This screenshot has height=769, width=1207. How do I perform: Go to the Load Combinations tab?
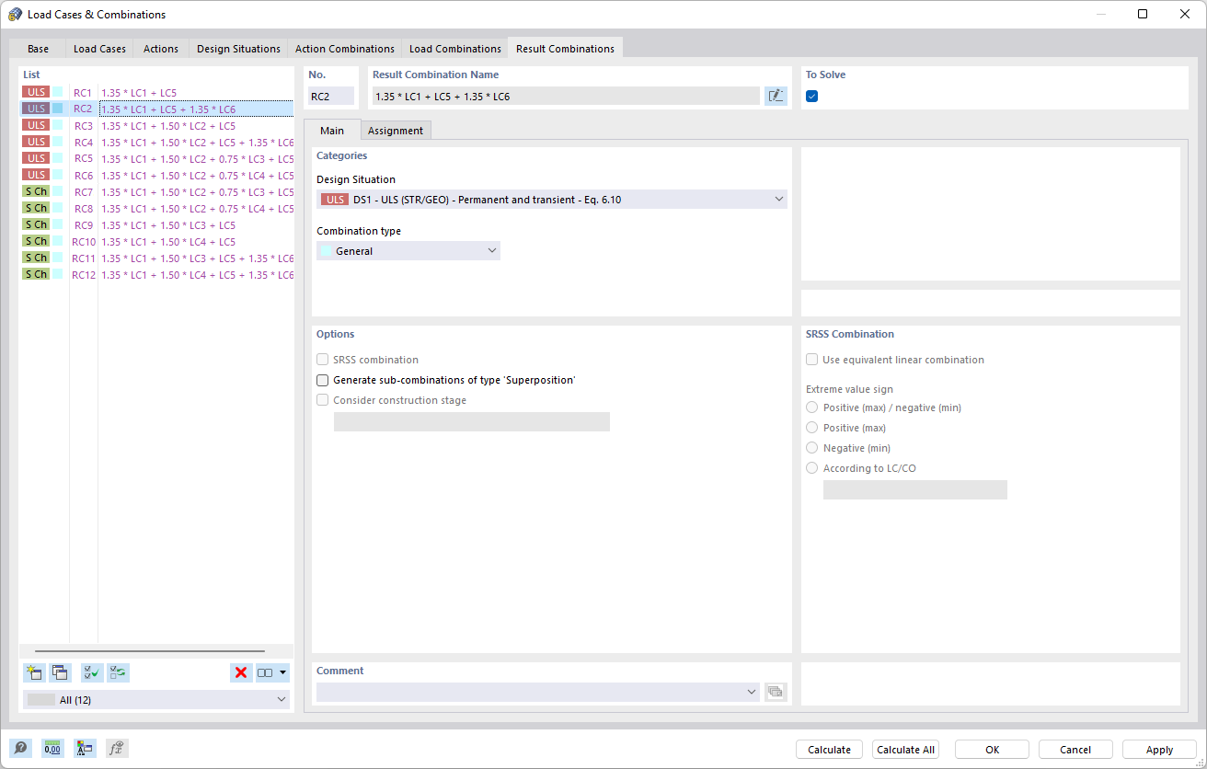coord(455,49)
